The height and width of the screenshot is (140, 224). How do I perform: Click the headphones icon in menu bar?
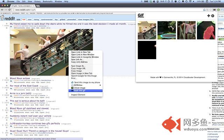(x=157, y=1)
